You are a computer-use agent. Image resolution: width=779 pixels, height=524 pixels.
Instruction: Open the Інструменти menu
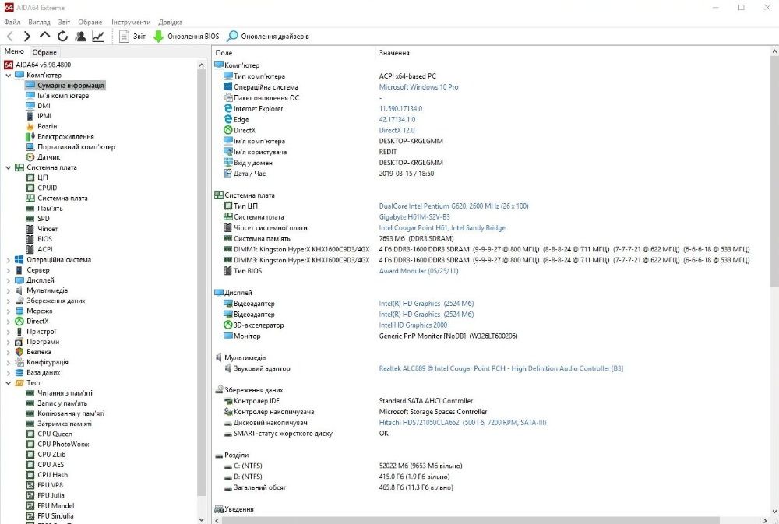click(x=131, y=22)
